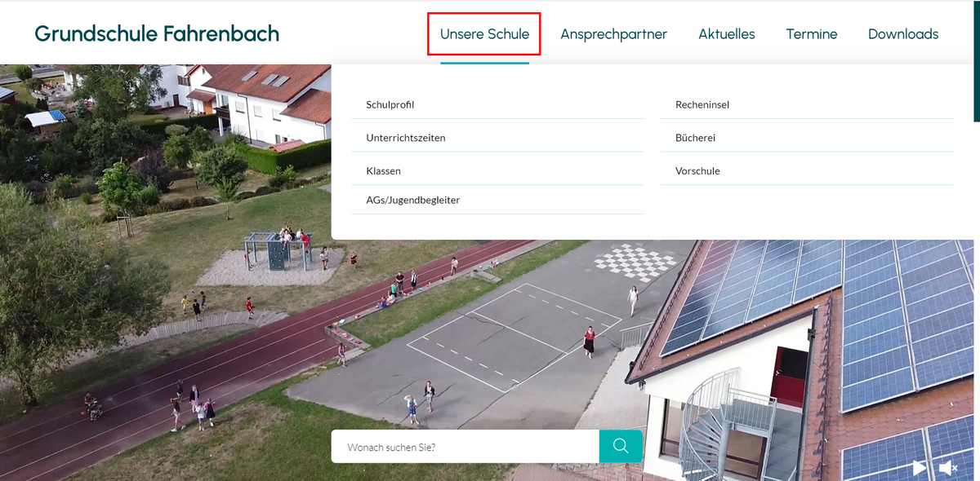Image resolution: width=980 pixels, height=481 pixels.
Task: Open the Downloads navigation item
Action: 903,34
